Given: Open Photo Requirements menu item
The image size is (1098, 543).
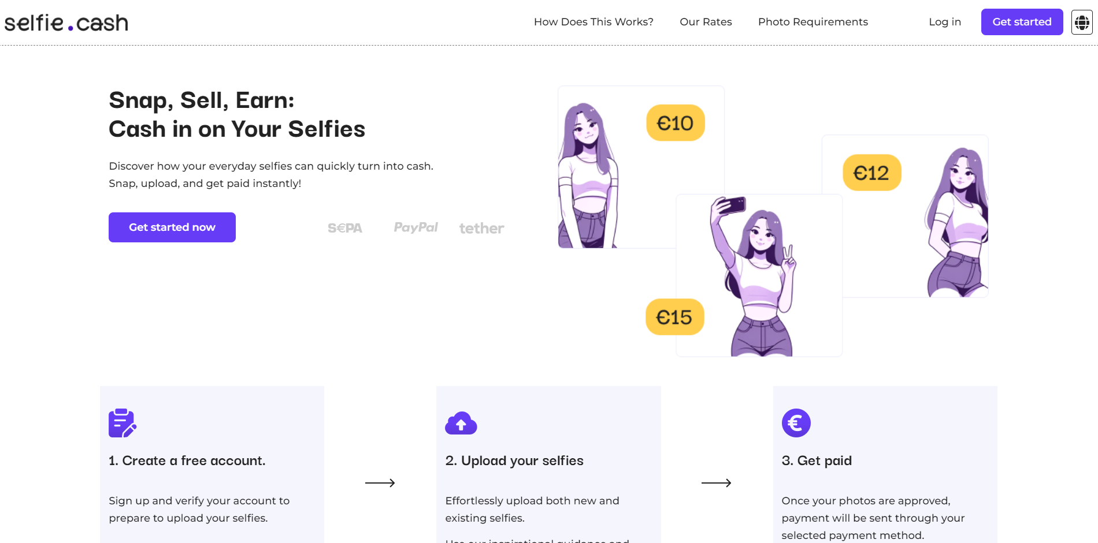Looking at the screenshot, I should pos(813,22).
